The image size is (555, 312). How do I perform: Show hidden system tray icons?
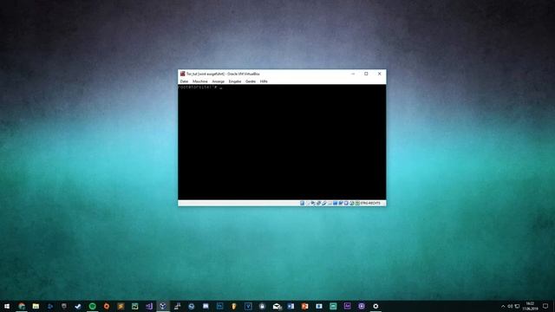tap(503, 306)
